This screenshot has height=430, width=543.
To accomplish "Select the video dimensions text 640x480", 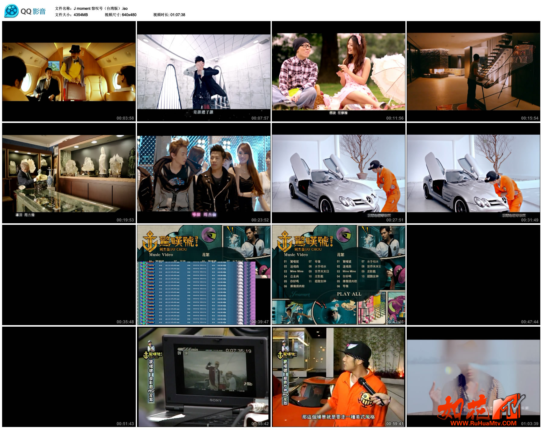I will click(x=129, y=14).
